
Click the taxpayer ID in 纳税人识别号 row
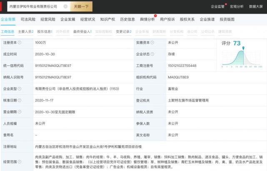pyautogui.click(x=53, y=77)
